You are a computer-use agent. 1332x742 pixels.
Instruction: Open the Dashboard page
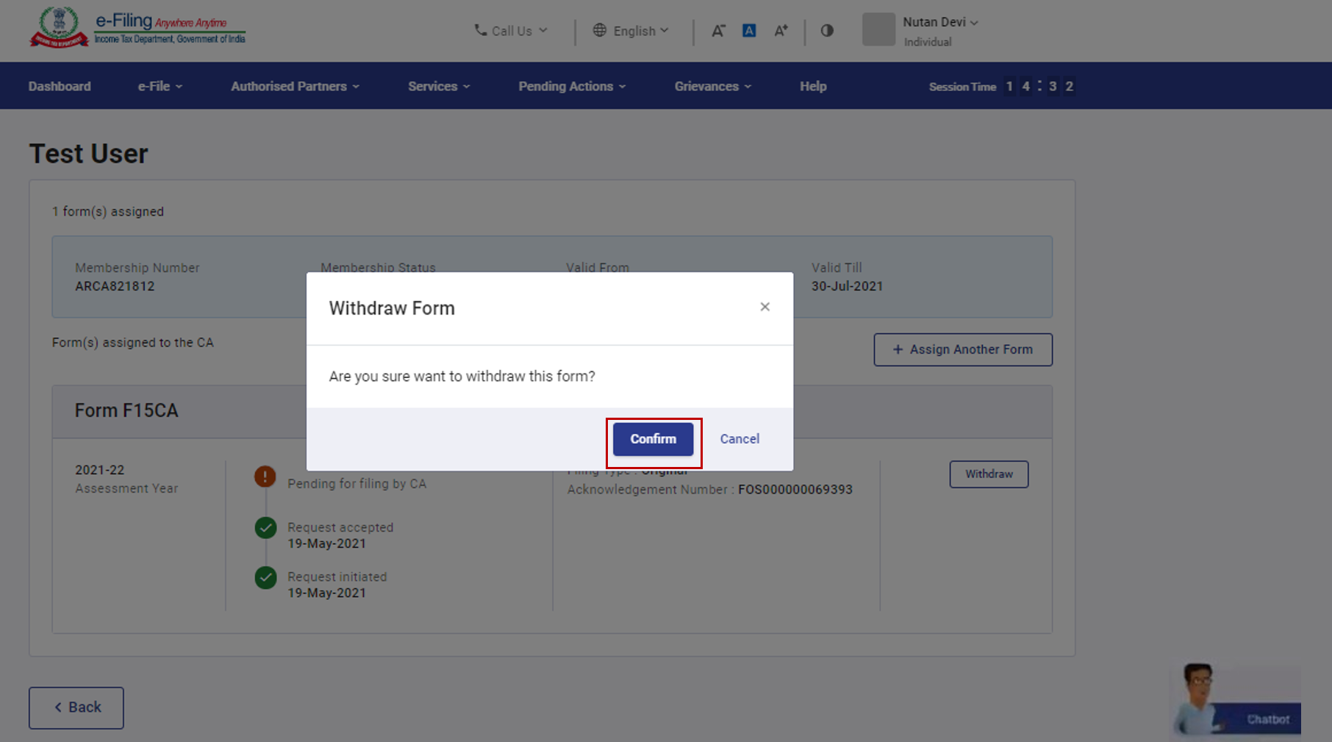60,86
